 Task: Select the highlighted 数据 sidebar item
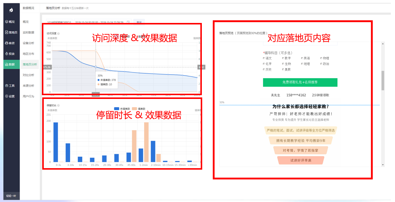12,64
